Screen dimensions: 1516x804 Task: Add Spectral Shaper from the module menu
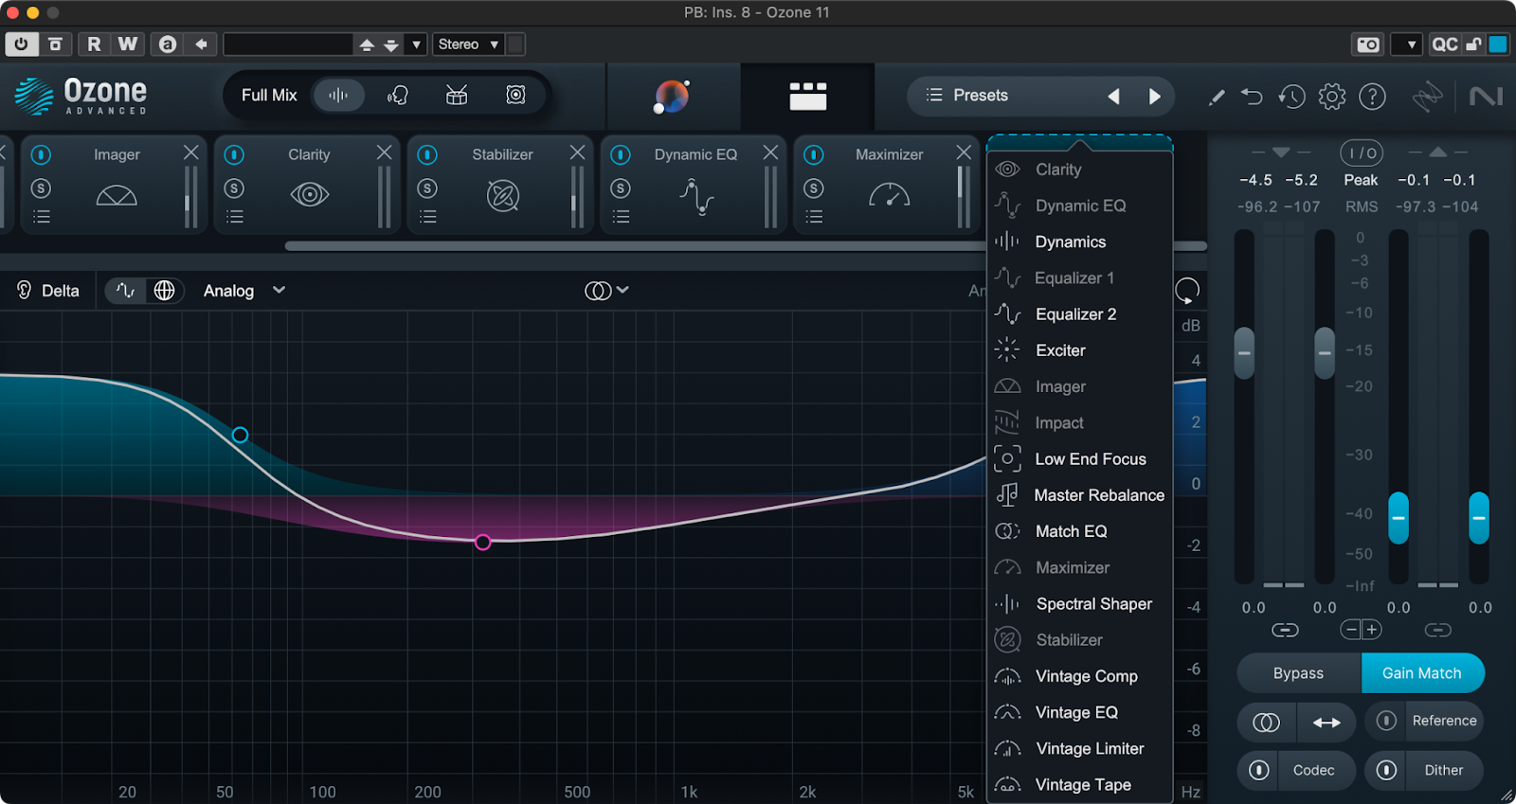1093,604
